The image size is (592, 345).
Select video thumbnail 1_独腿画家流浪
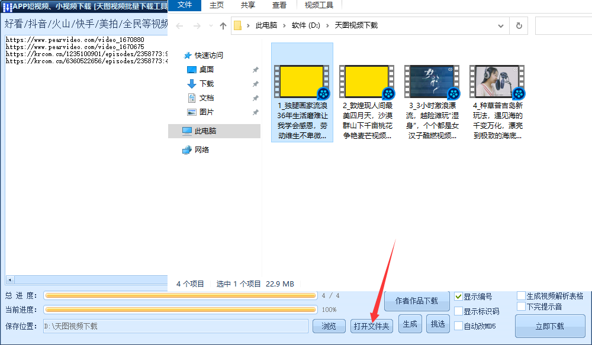(x=302, y=82)
